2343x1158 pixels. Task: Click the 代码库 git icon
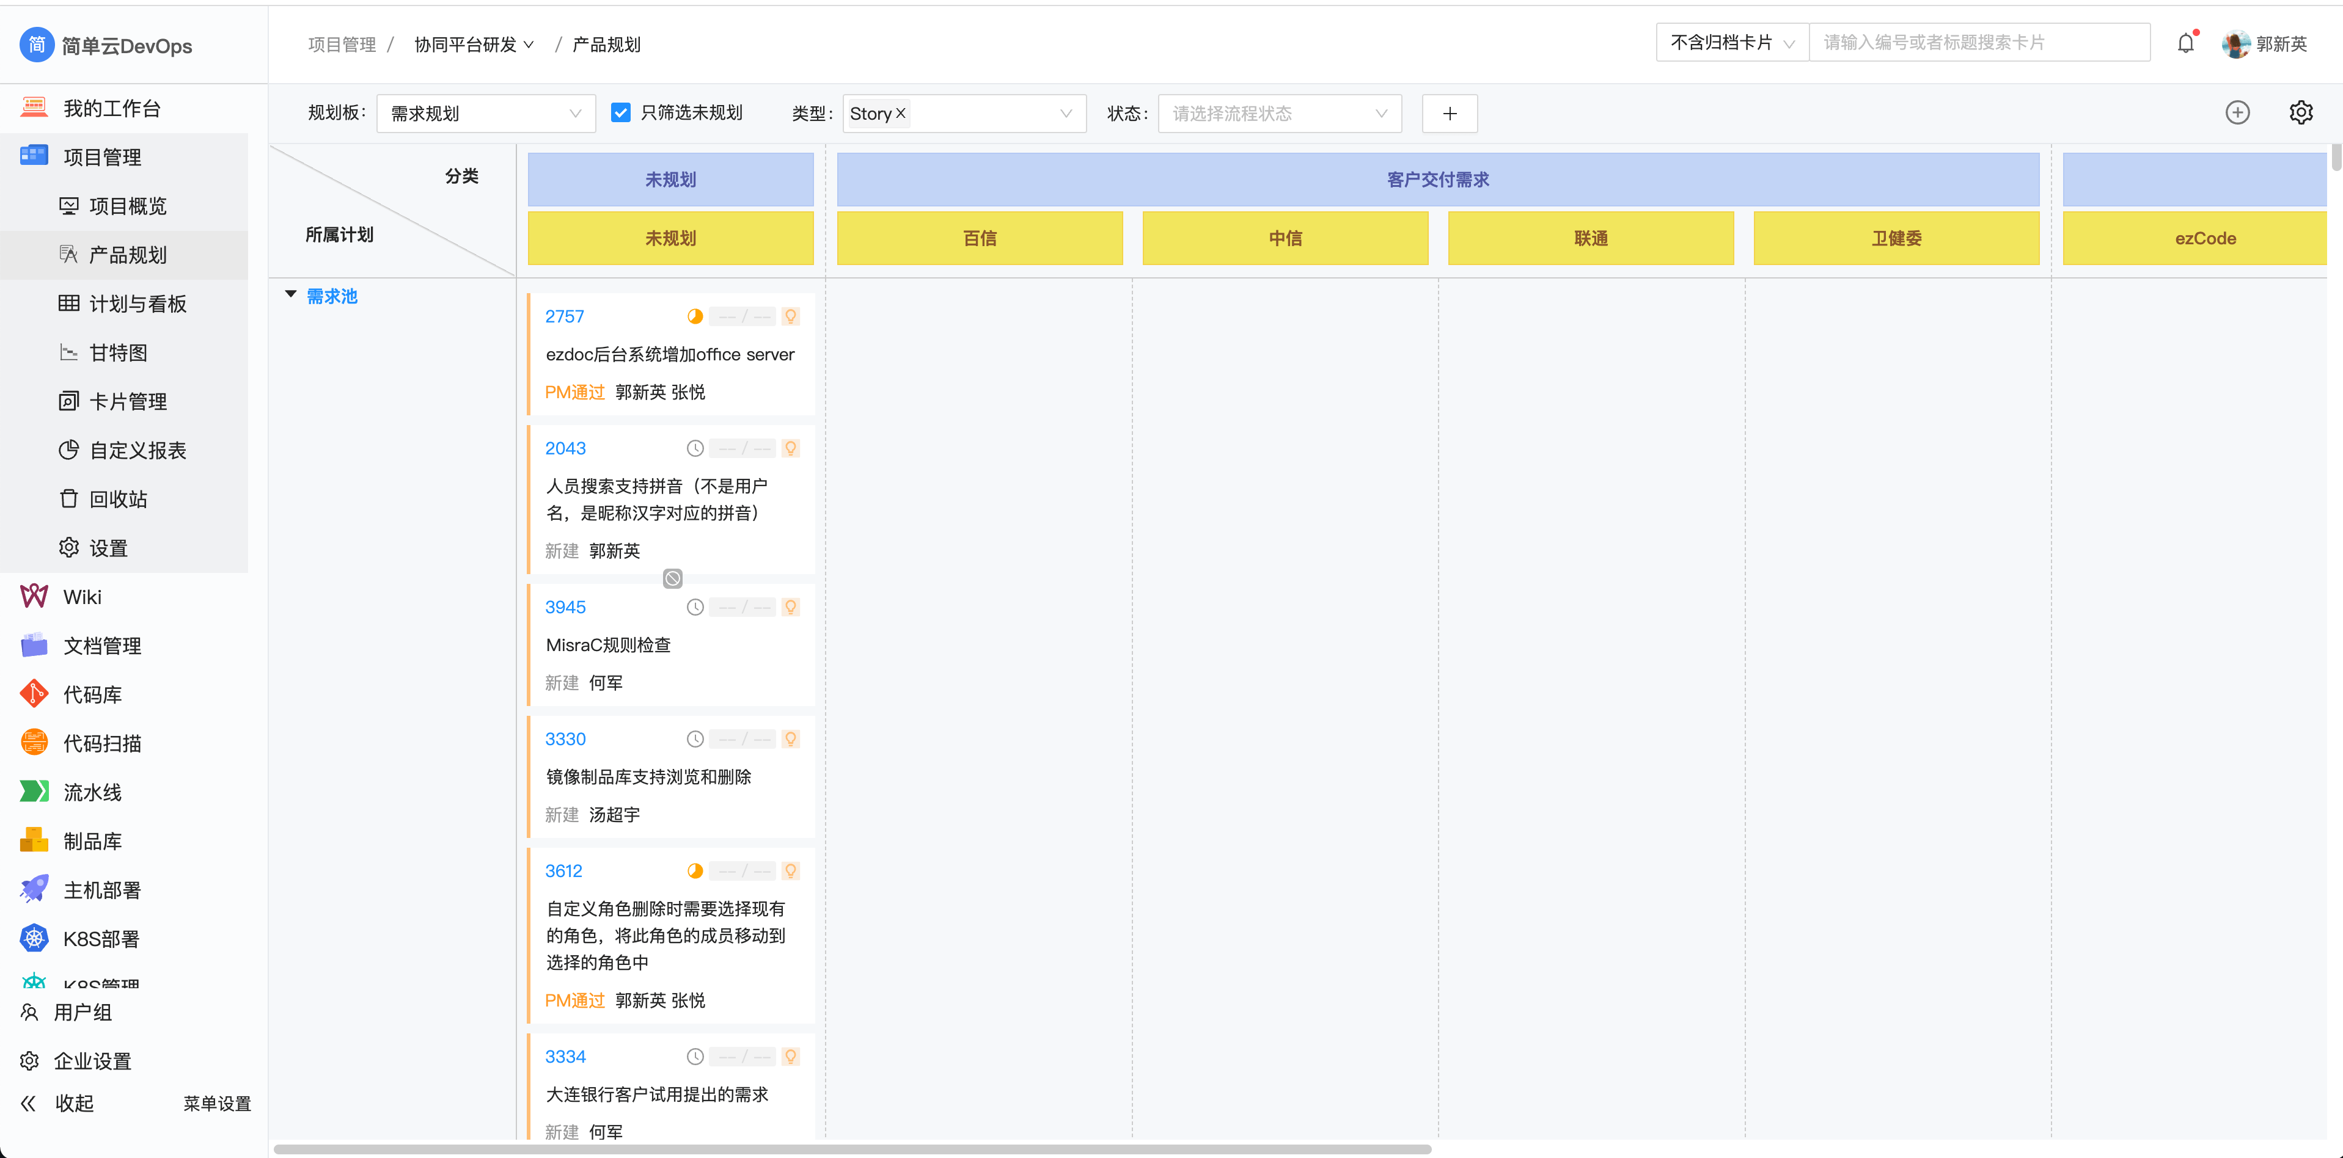click(34, 694)
